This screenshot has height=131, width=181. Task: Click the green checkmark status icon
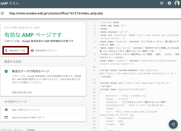[6, 72]
